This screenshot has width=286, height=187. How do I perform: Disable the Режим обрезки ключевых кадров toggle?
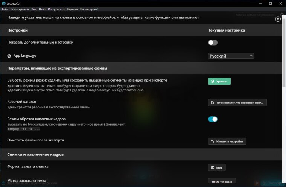pos(213,119)
